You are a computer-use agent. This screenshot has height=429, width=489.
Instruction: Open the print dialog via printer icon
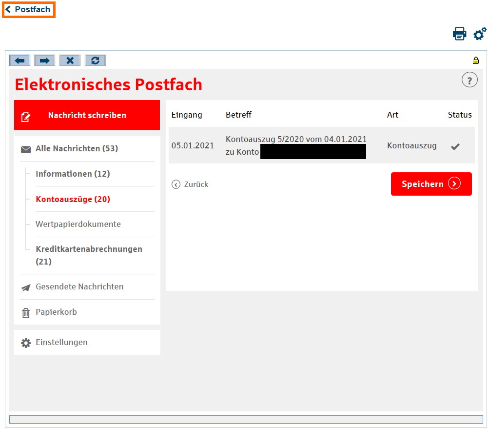[459, 34]
